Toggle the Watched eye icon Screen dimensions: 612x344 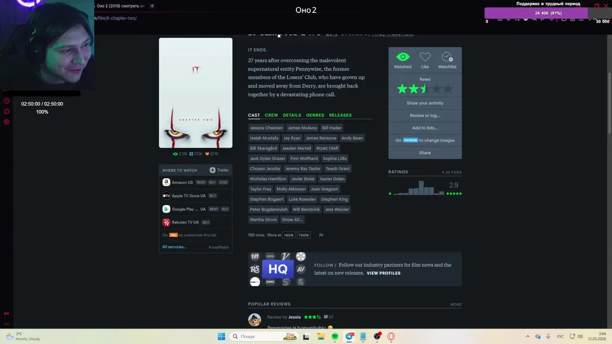point(403,57)
